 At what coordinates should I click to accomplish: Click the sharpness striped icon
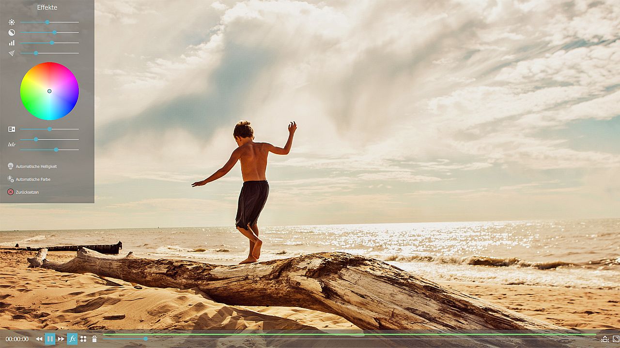click(x=12, y=53)
